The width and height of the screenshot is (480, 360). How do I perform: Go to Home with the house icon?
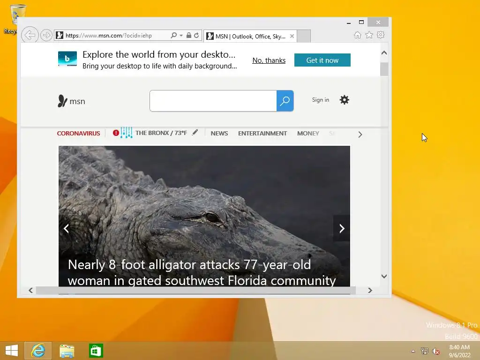pyautogui.click(x=358, y=35)
